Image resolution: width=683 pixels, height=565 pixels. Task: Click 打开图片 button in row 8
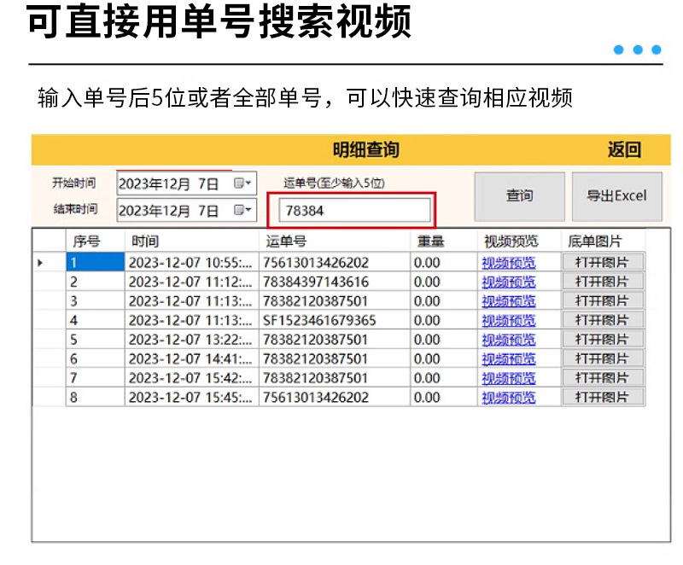click(x=603, y=397)
